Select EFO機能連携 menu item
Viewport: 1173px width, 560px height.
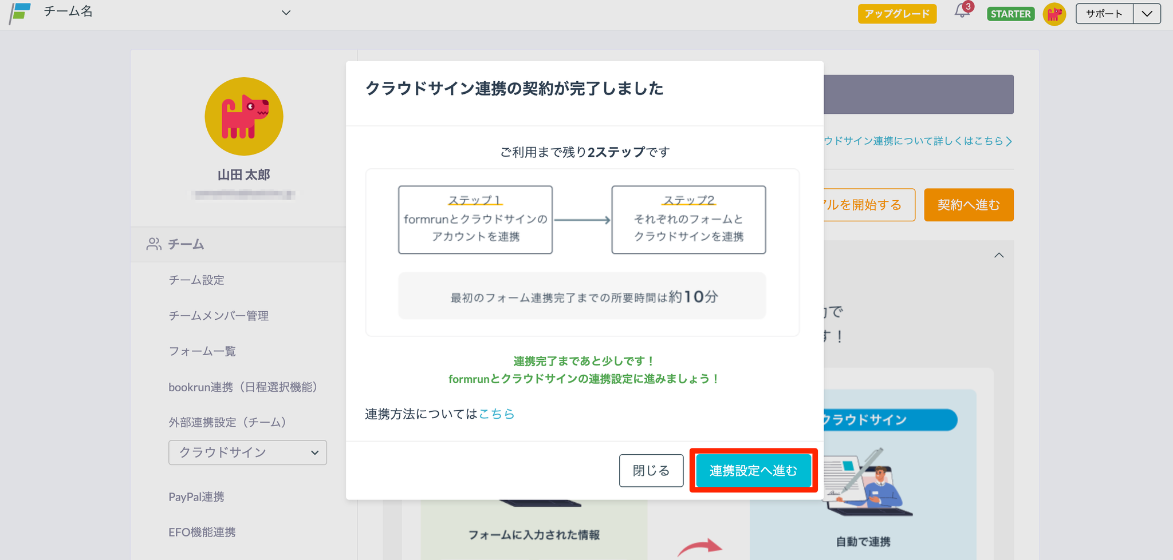point(202,532)
